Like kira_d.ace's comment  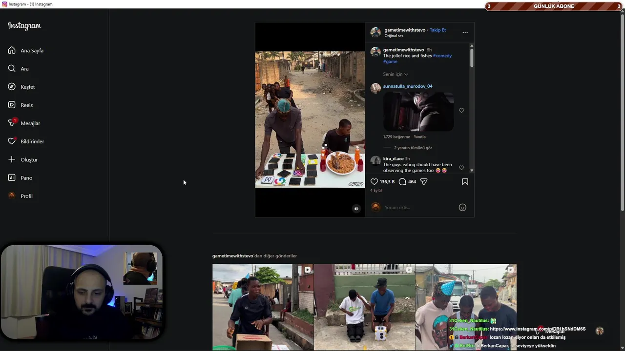click(x=461, y=168)
